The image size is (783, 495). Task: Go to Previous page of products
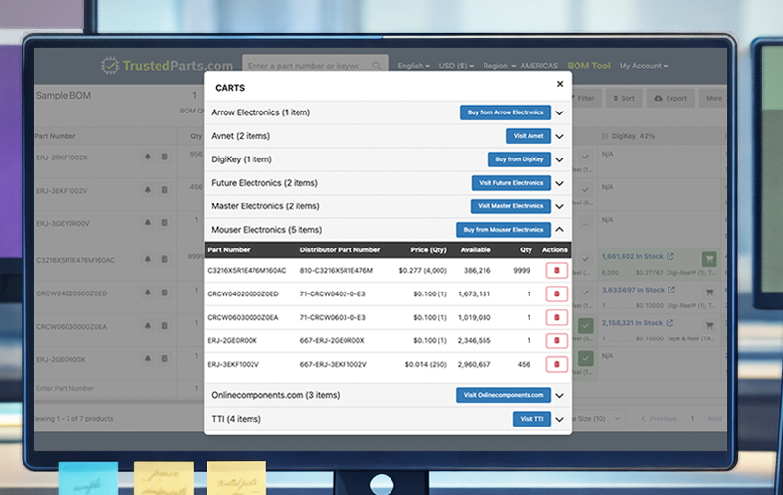[659, 418]
